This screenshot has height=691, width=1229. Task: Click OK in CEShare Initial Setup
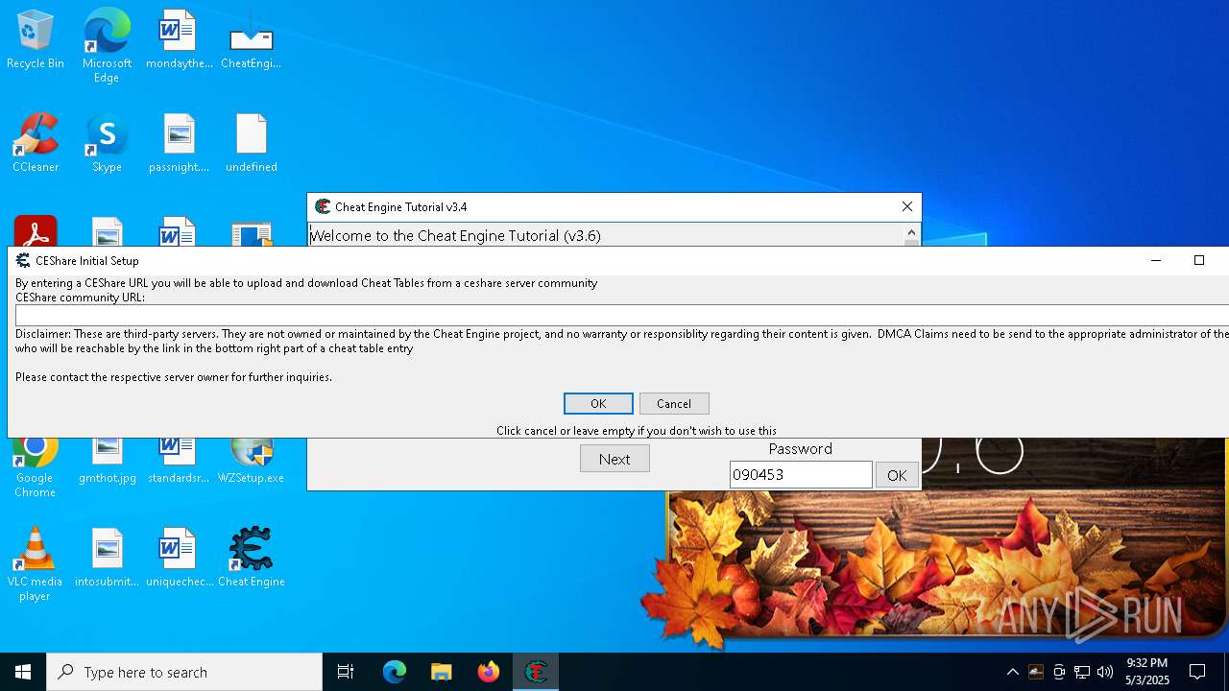click(598, 403)
